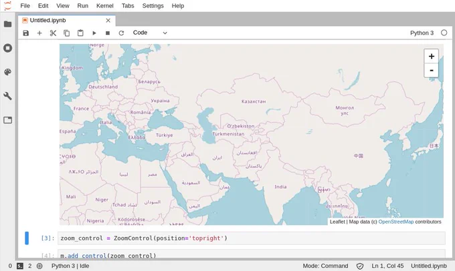
Task: Open the Kernel menu
Action: 105,6
